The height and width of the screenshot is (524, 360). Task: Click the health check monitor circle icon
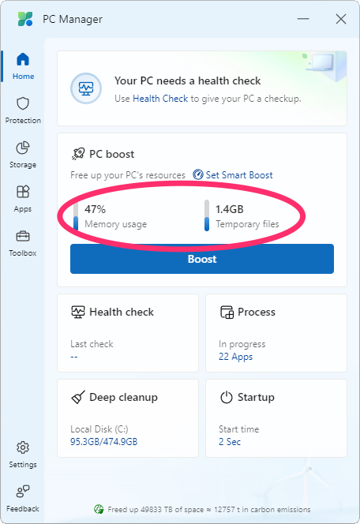coord(86,88)
